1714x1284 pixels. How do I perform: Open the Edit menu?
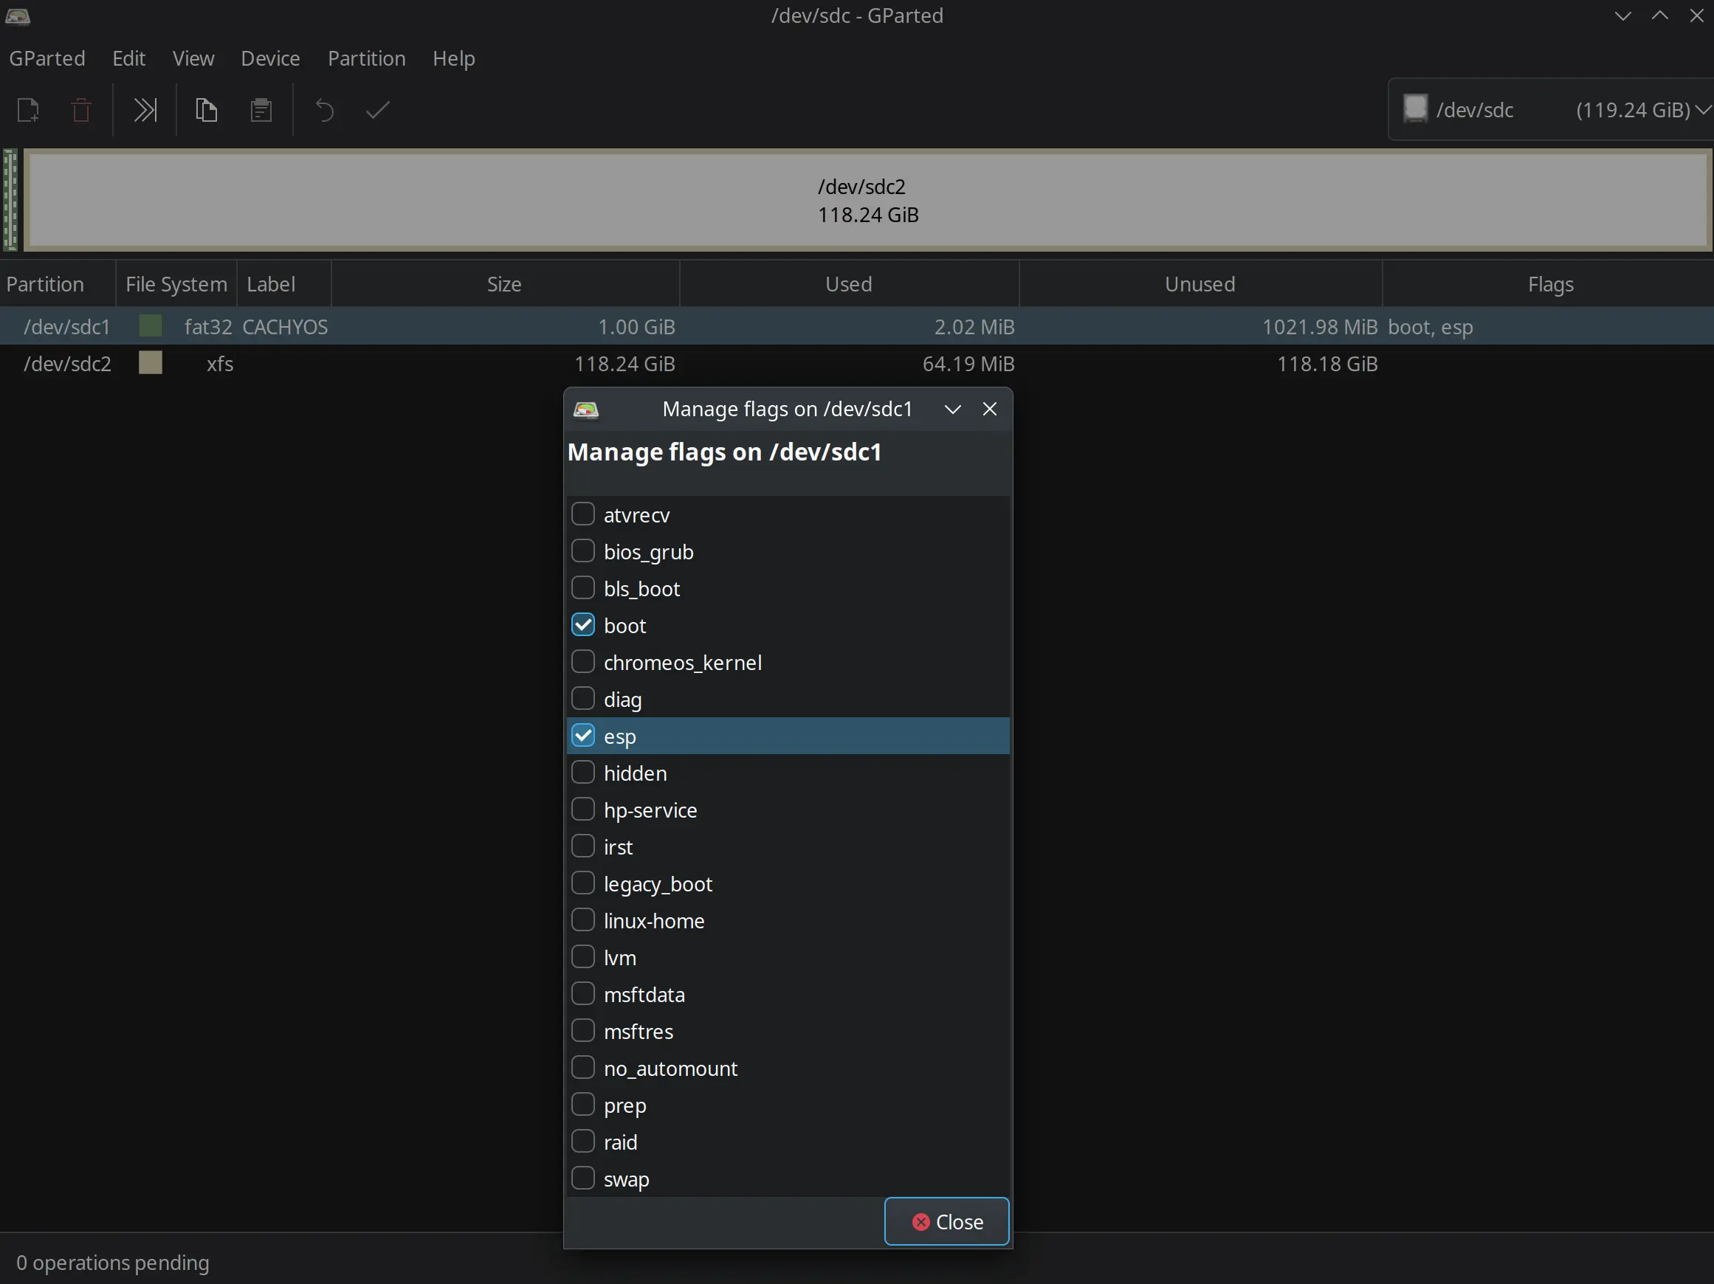coord(128,58)
